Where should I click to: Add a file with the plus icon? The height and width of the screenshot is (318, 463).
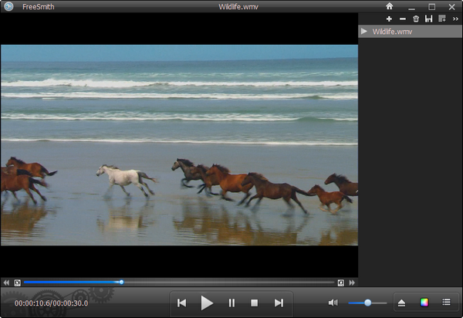click(389, 19)
